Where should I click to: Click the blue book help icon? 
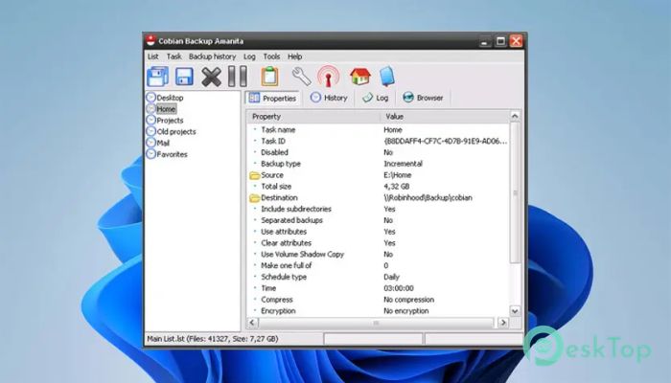(387, 77)
